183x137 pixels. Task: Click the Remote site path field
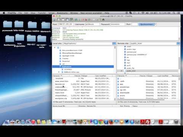153,43
